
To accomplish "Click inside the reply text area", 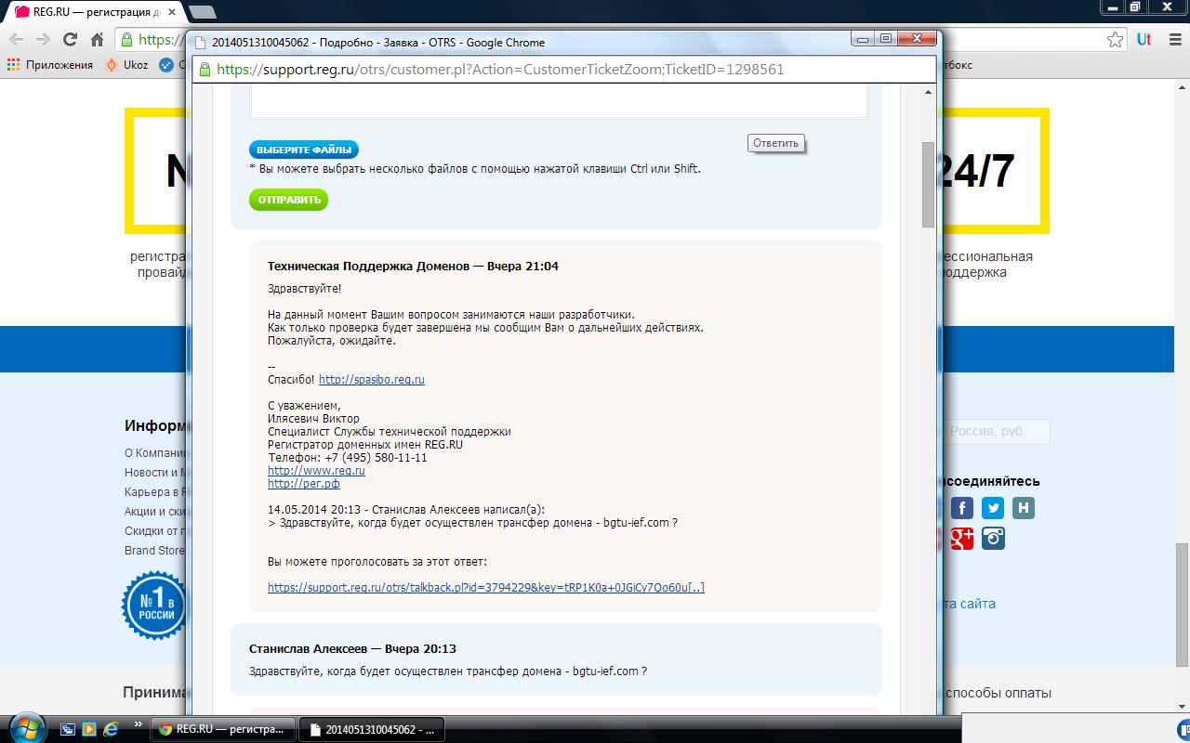I will click(x=559, y=101).
